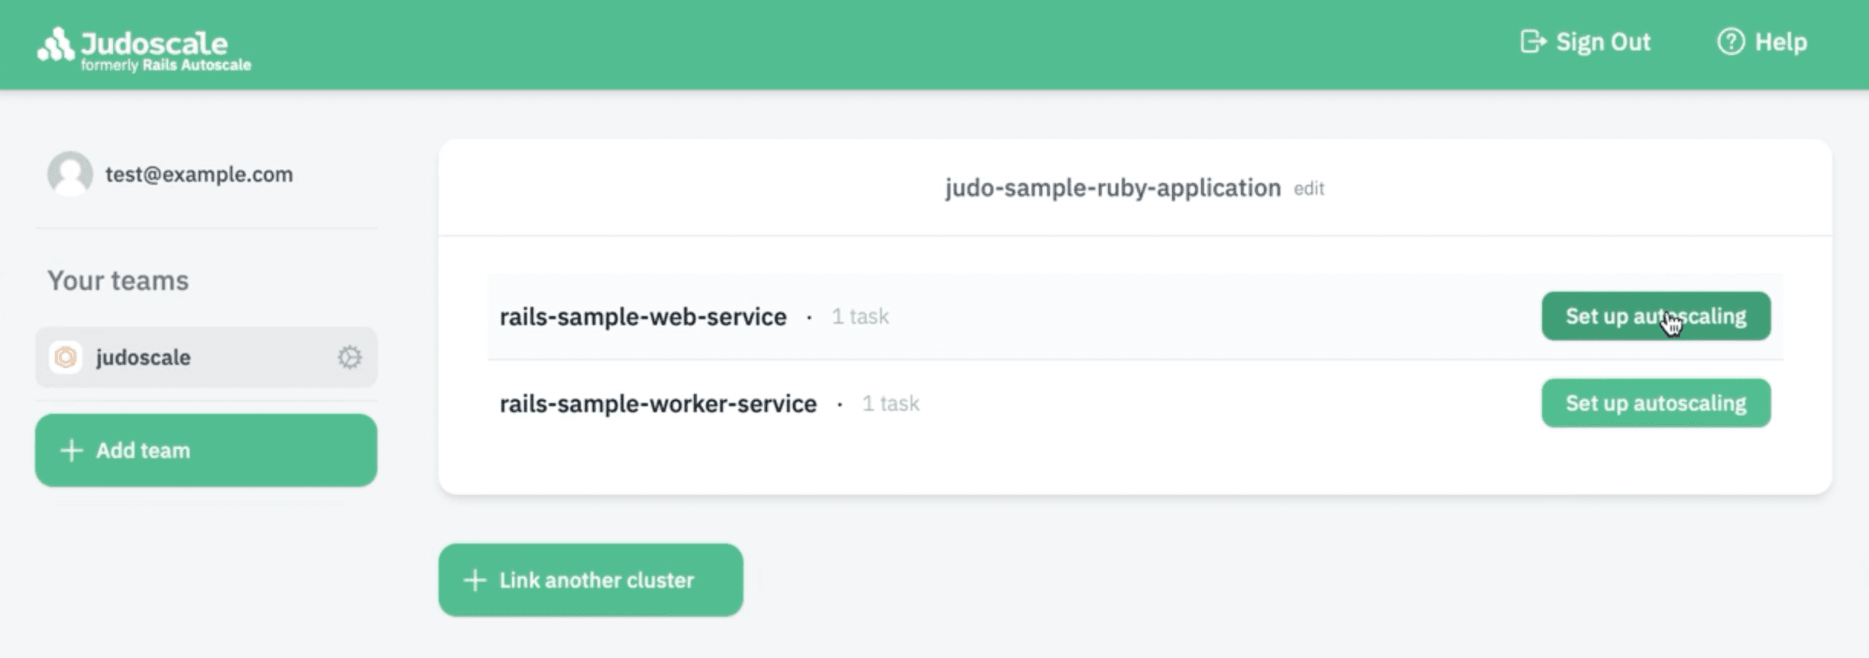Click '1 task' beside rails-sample-worker-service
The image size is (1869, 658).
890,403
